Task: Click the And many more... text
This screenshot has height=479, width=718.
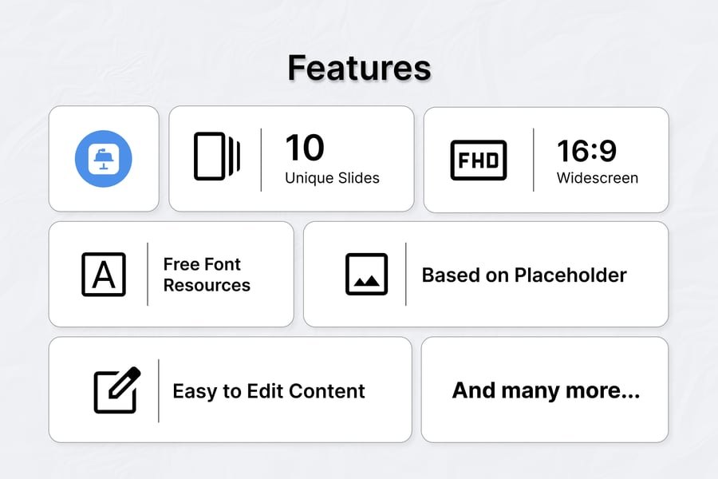Action: coord(546,390)
